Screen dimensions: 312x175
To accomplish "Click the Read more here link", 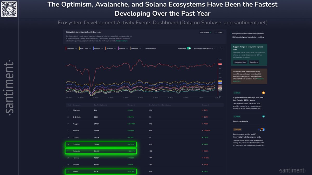I will coord(122,41).
